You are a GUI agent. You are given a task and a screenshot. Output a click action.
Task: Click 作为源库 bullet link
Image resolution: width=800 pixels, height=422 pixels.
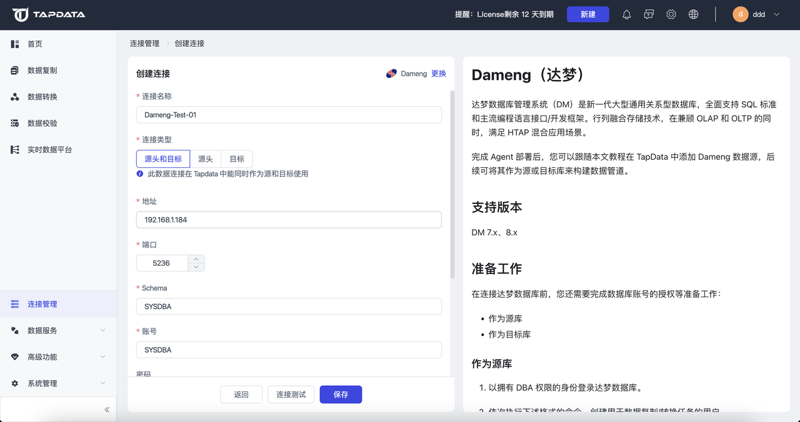pos(505,318)
